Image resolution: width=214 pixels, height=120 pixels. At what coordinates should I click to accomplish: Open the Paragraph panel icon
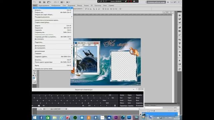click(x=180, y=55)
